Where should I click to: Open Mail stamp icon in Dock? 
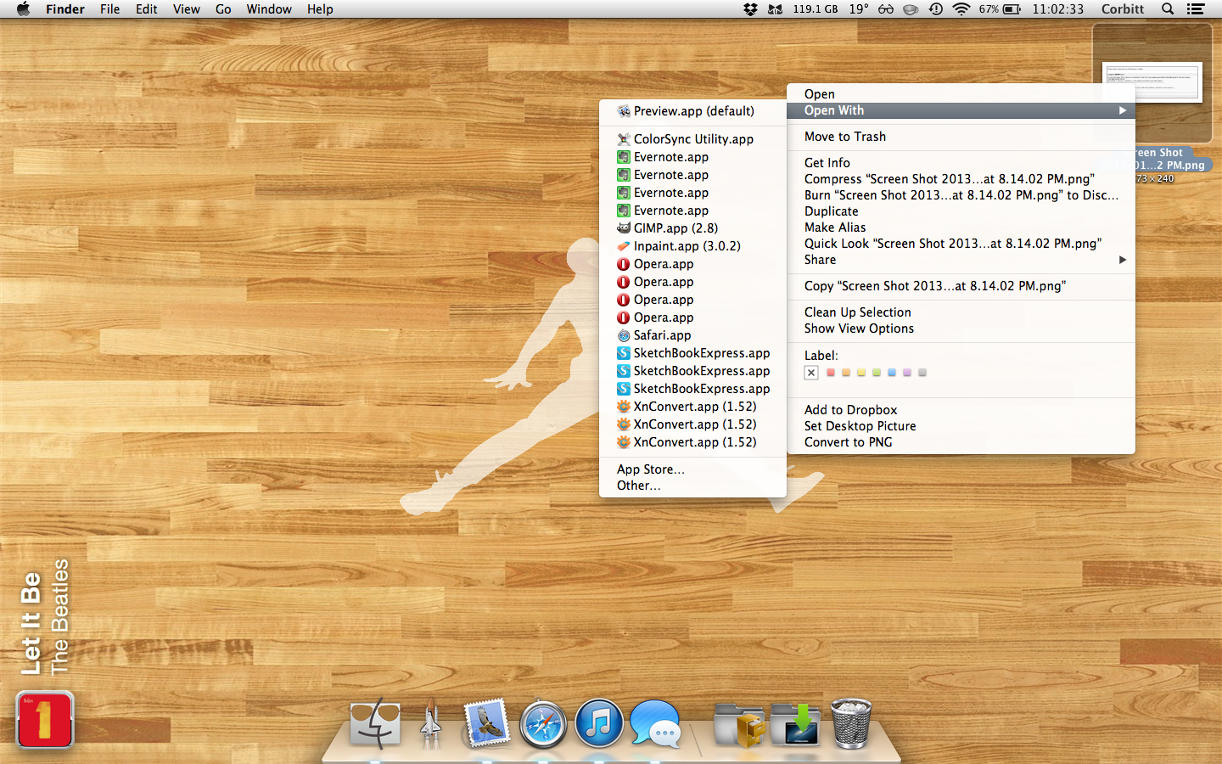pyautogui.click(x=486, y=724)
